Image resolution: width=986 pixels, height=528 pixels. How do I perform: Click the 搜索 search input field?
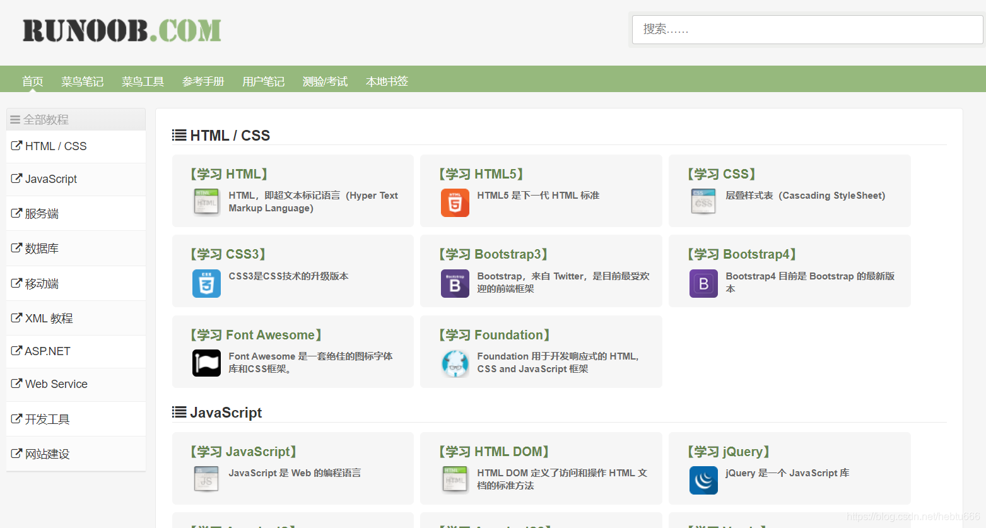click(807, 30)
